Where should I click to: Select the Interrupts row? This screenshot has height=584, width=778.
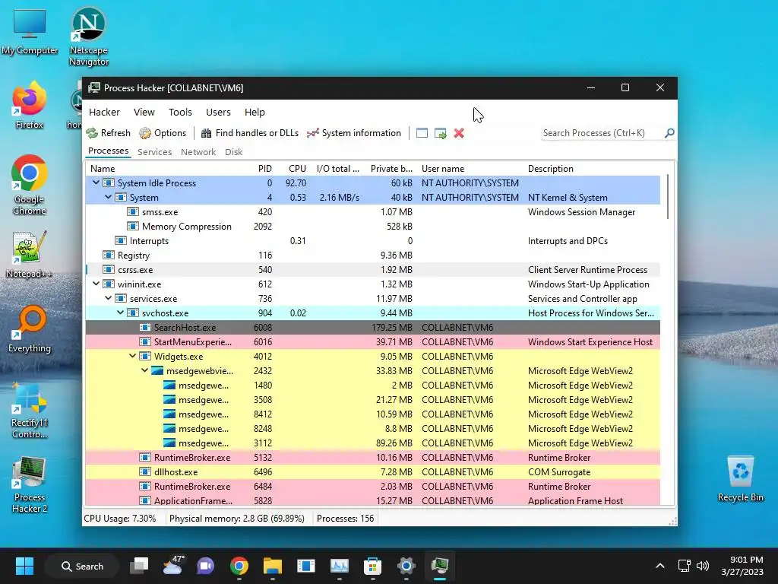373,241
